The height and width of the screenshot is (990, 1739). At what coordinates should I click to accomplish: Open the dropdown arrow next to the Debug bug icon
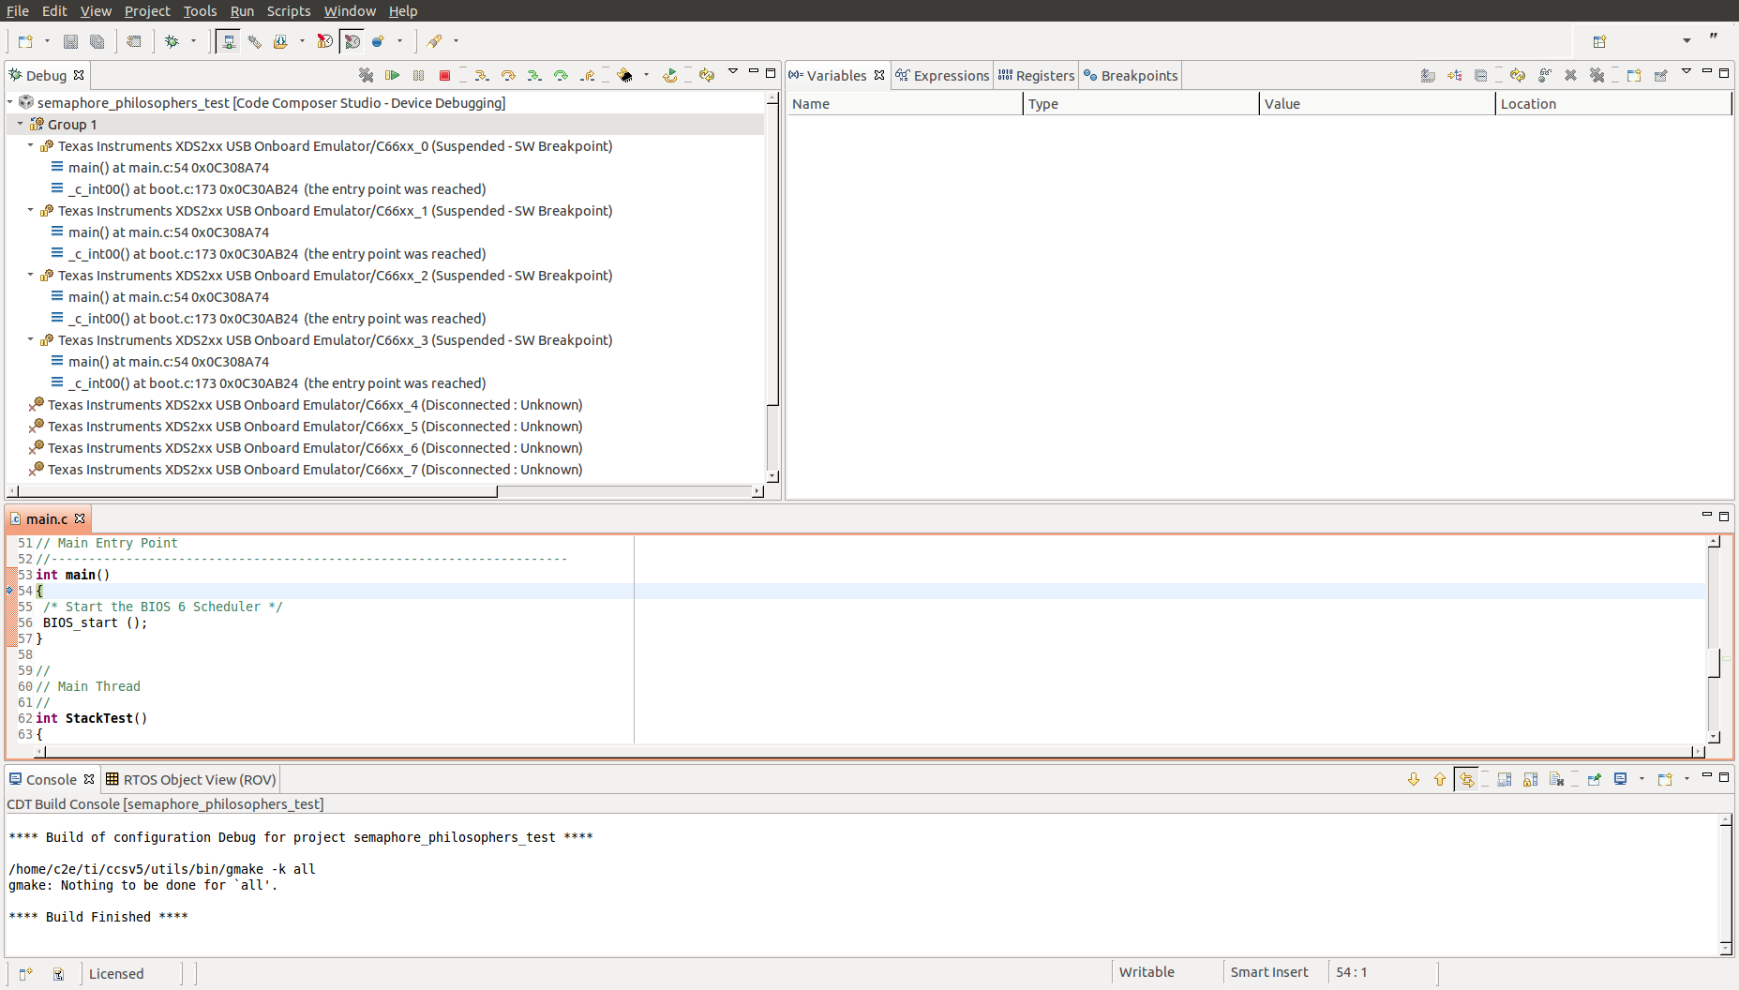(193, 41)
